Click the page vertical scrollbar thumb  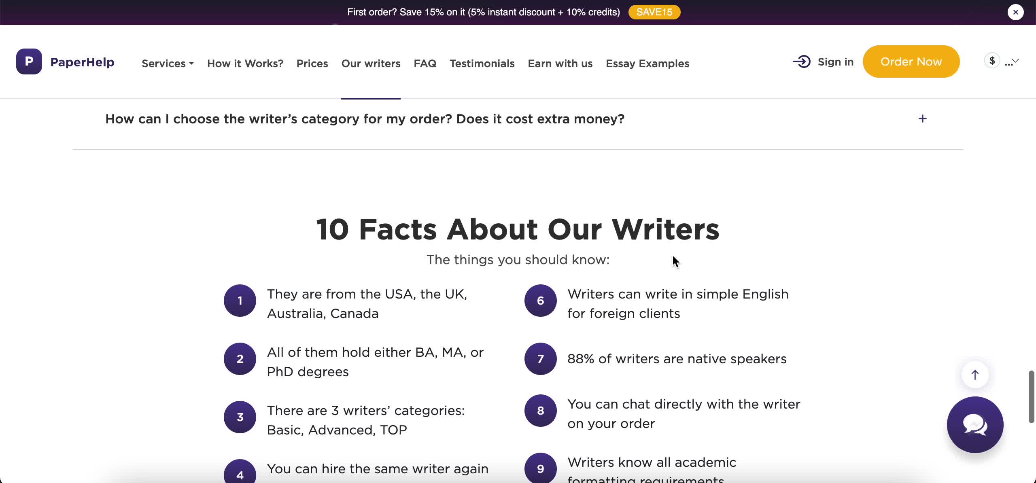click(1031, 396)
